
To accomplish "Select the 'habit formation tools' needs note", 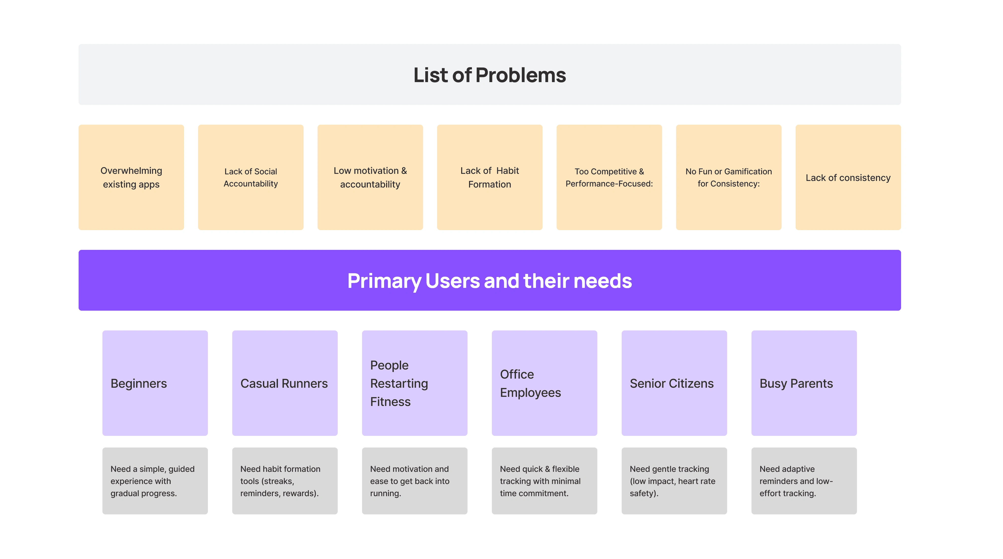I will tap(285, 481).
